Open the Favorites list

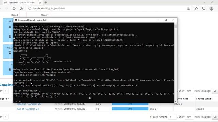[196, 8]
